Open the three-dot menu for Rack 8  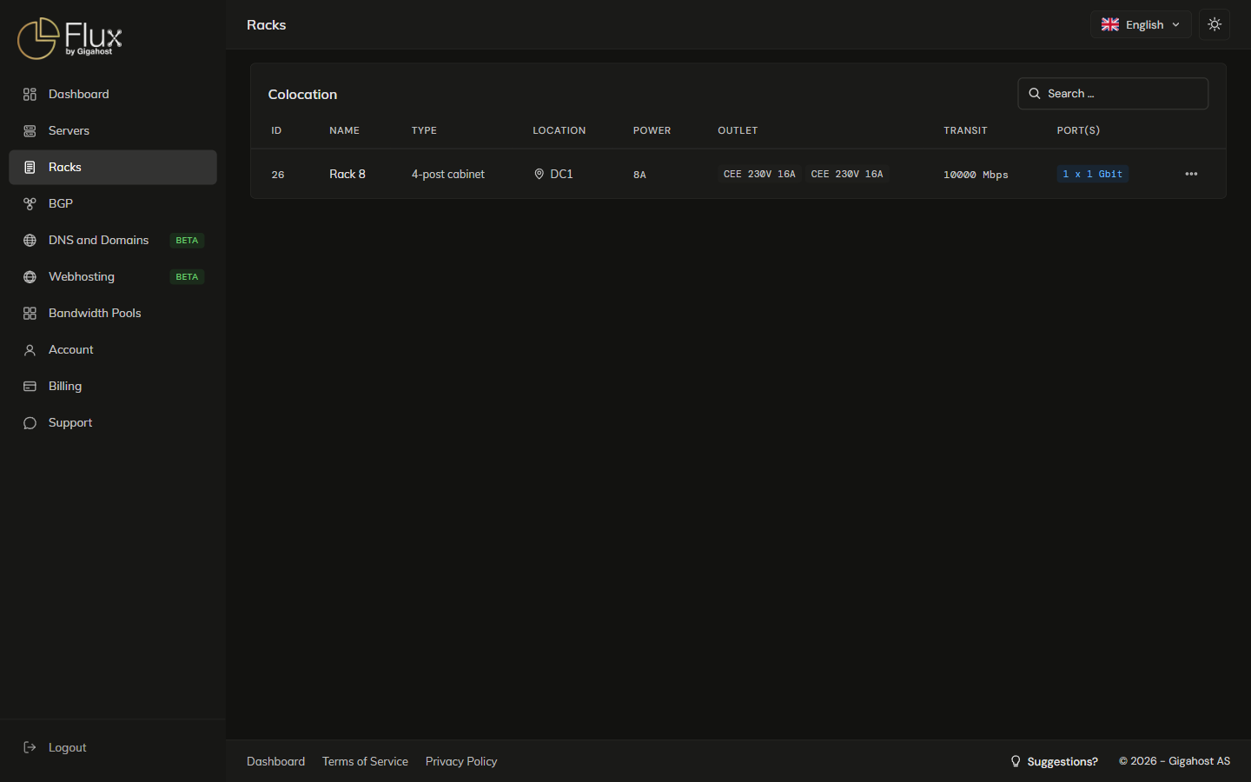(1191, 174)
